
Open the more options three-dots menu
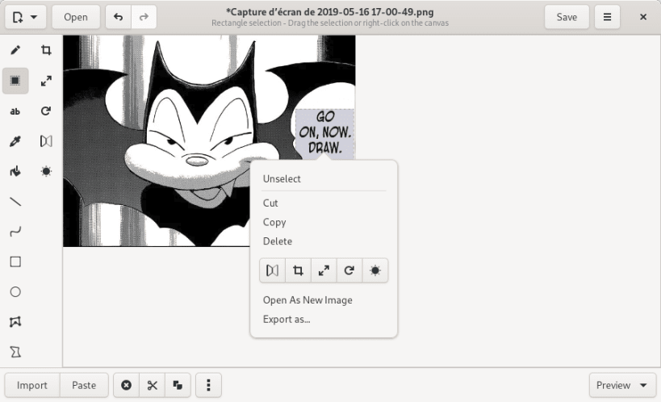tap(209, 385)
